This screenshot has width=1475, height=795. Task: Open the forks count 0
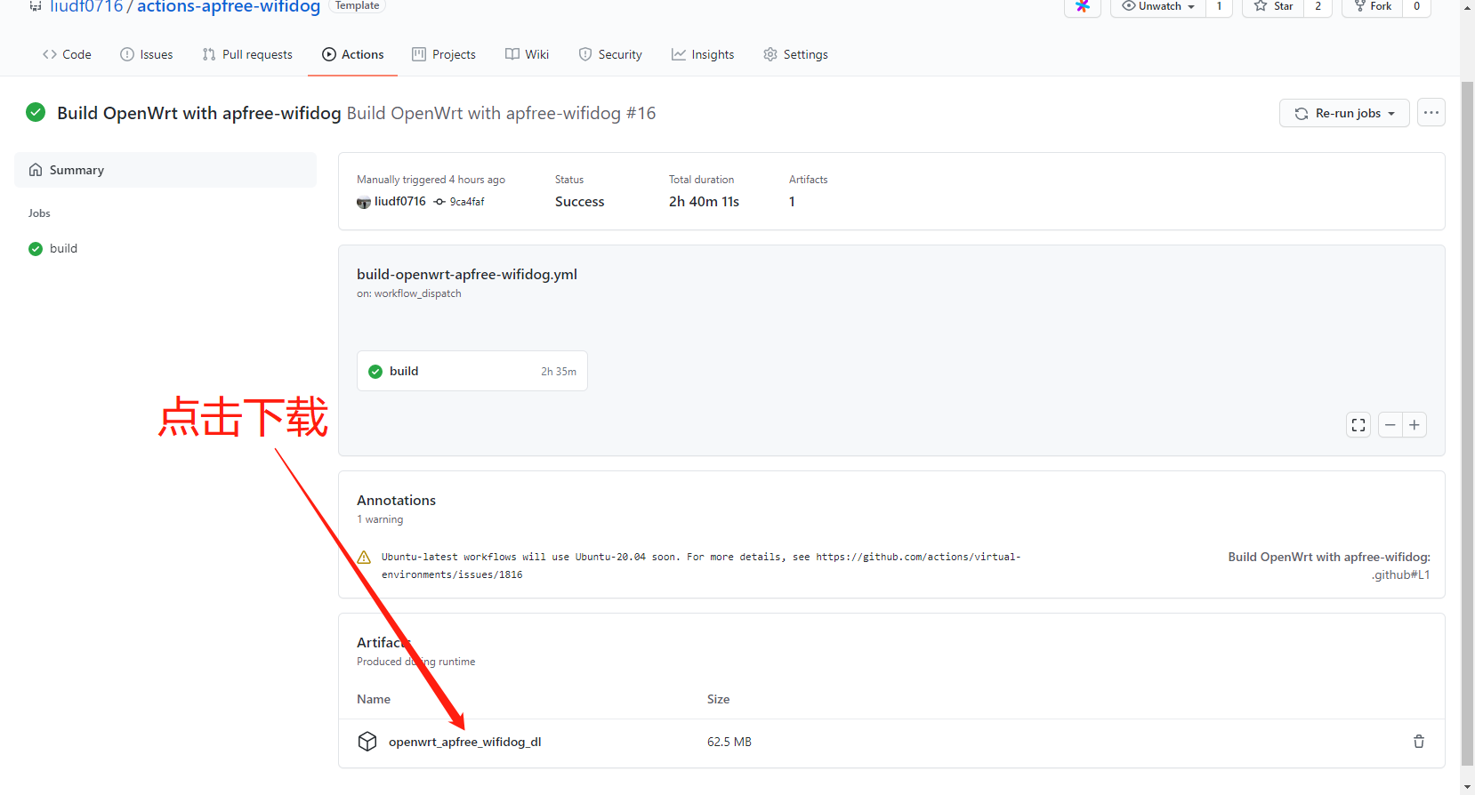click(x=1416, y=7)
